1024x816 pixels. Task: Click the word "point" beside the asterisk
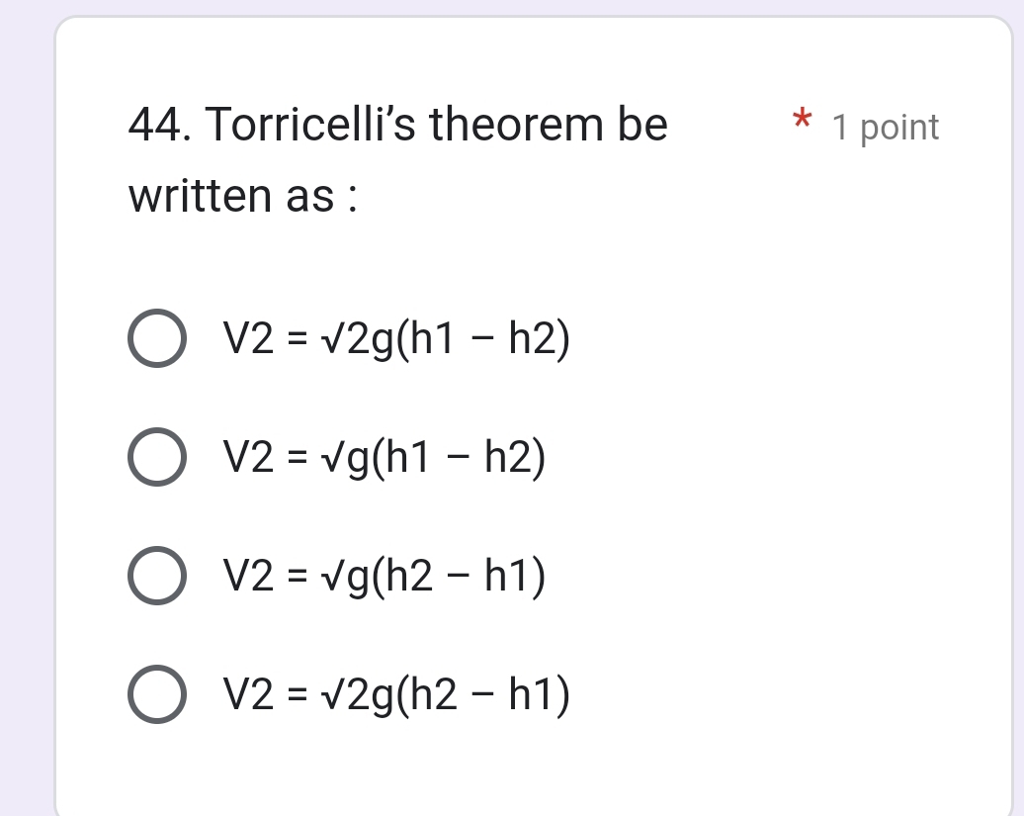899,128
